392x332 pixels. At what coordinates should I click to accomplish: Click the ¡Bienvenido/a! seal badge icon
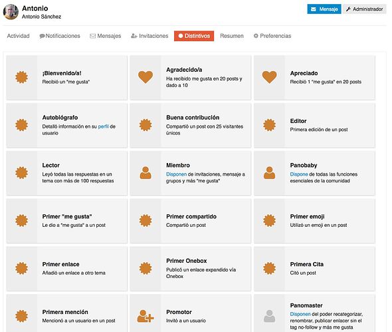click(21, 77)
